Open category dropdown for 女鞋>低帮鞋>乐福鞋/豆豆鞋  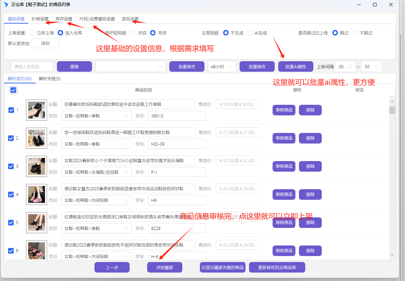pyautogui.click(x=97, y=172)
